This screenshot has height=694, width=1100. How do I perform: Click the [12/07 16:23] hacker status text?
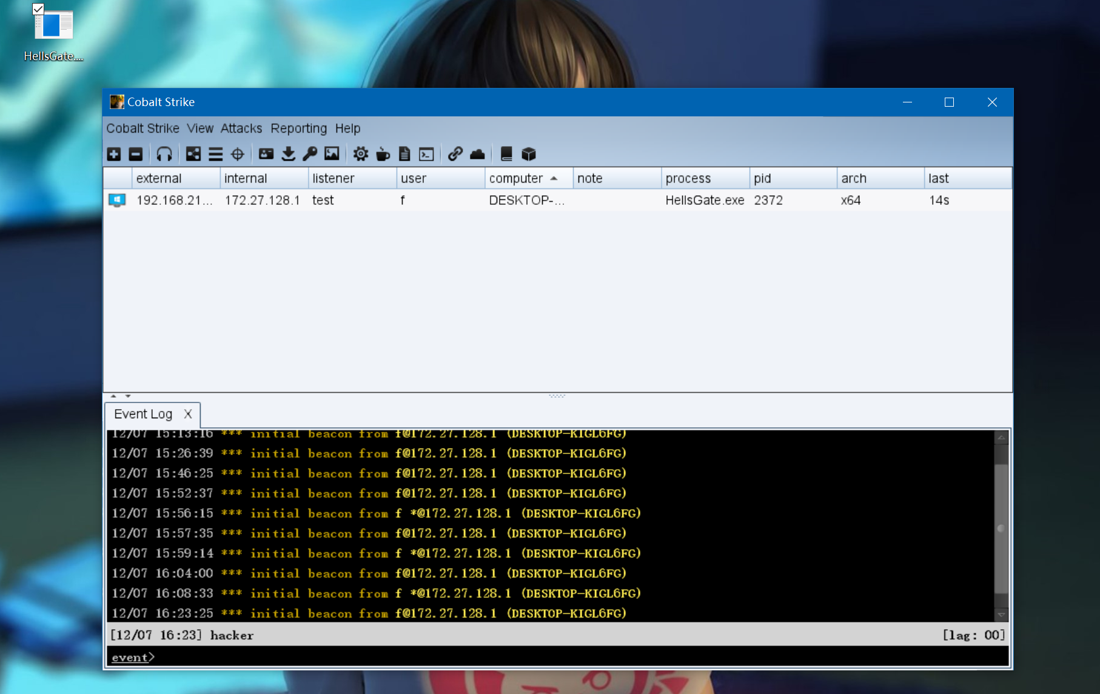coord(182,635)
